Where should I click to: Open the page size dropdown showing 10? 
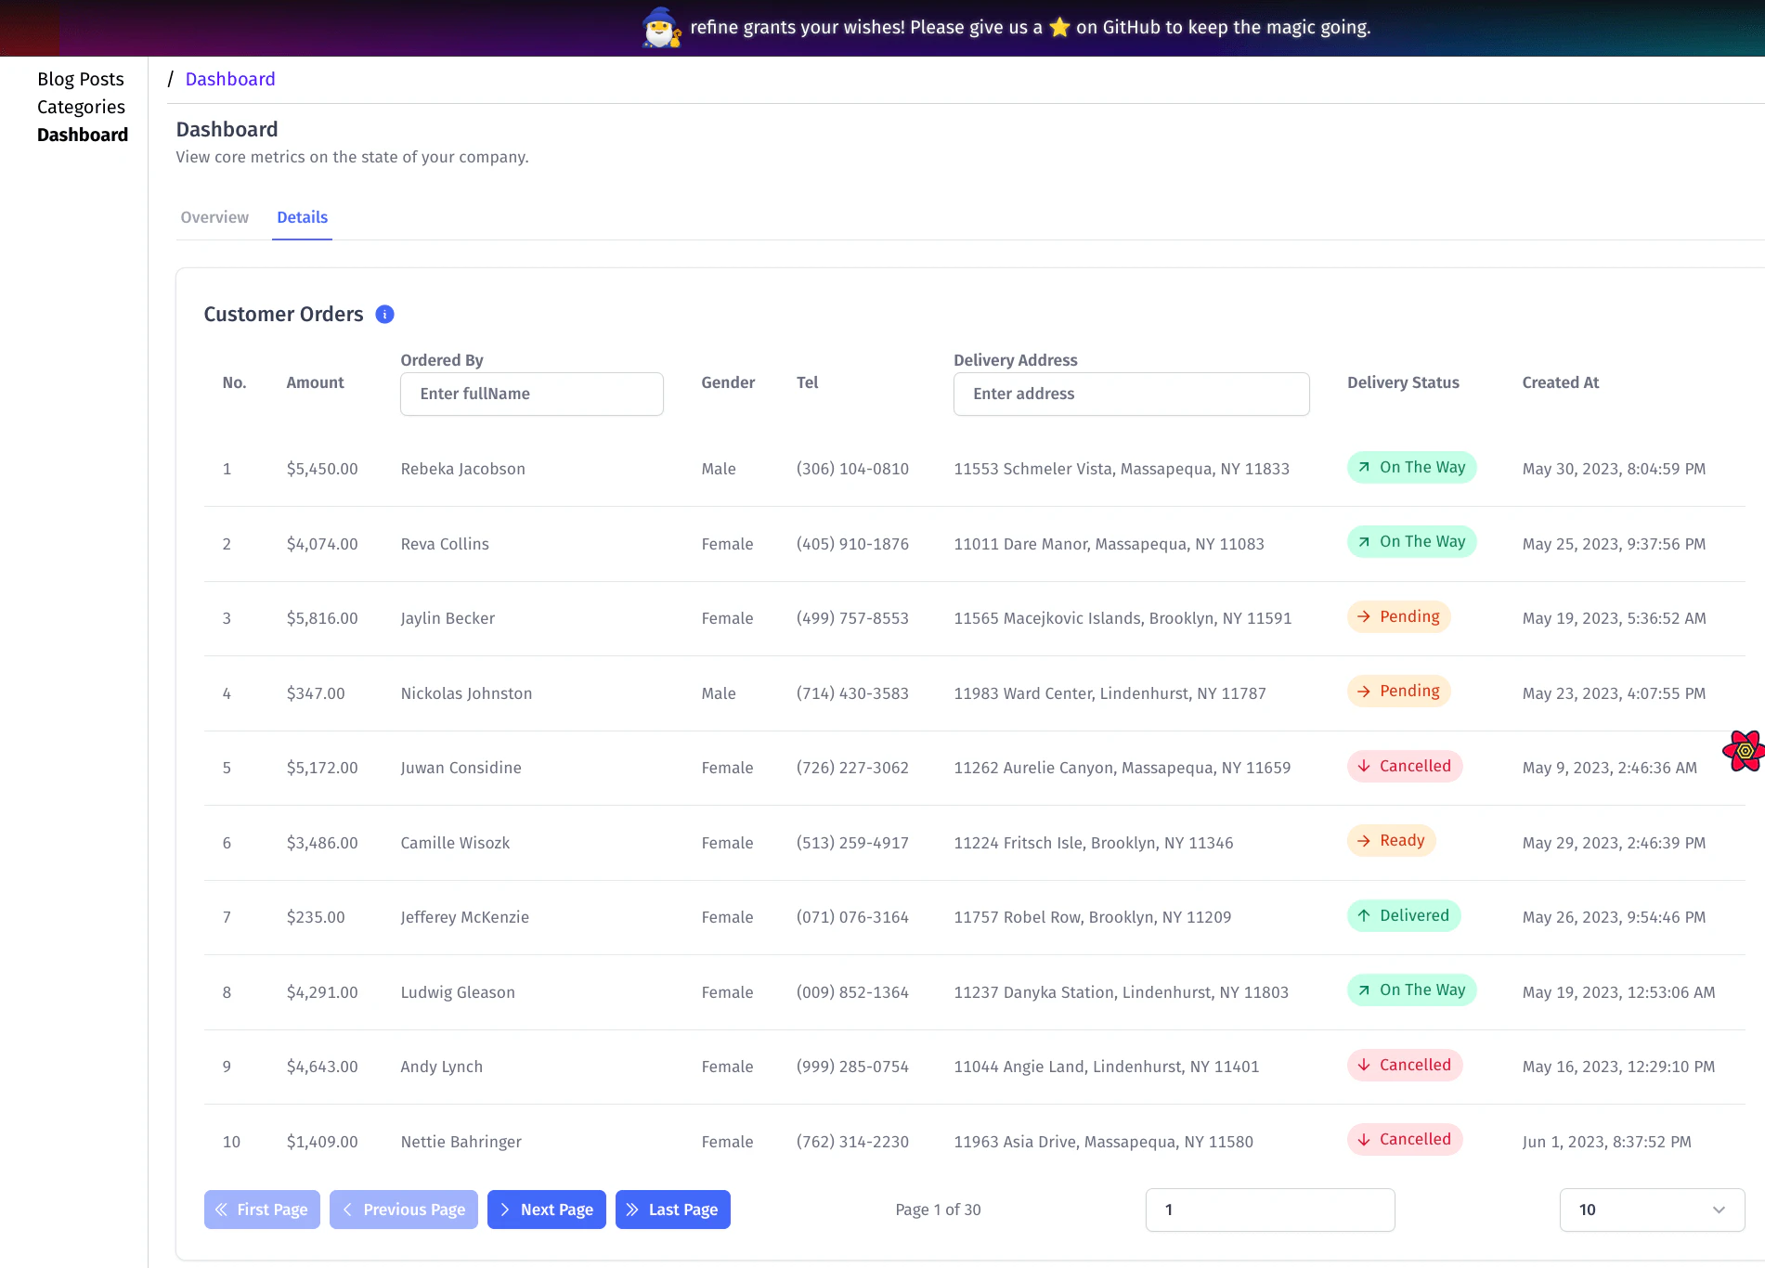(1652, 1210)
